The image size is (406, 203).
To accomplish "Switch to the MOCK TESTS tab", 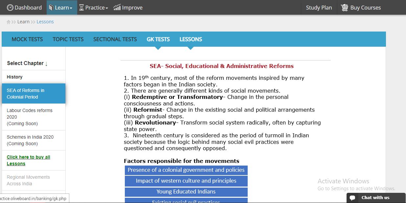I will tap(27, 39).
